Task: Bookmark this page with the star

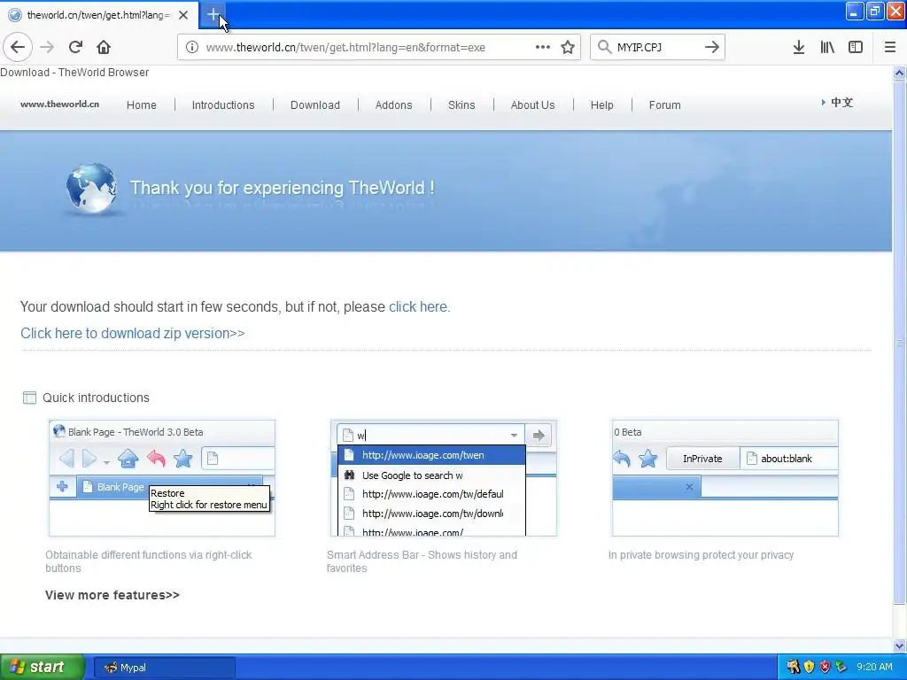Action: 568,48
